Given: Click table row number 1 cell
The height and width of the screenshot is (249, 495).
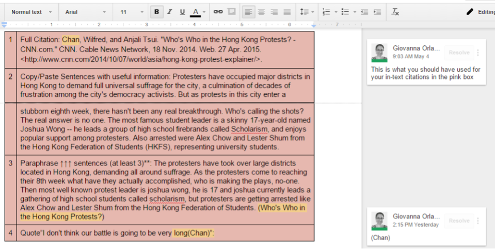Looking at the screenshot, I should [x=11, y=49].
